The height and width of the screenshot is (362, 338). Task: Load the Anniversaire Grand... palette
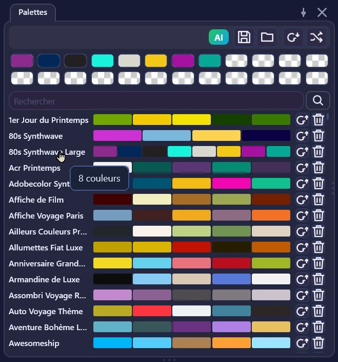302,263
